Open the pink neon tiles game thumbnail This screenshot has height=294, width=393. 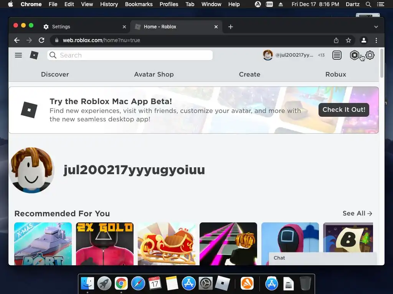click(228, 244)
